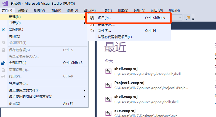Click the exe.vcxproj project icon

(108, 113)
